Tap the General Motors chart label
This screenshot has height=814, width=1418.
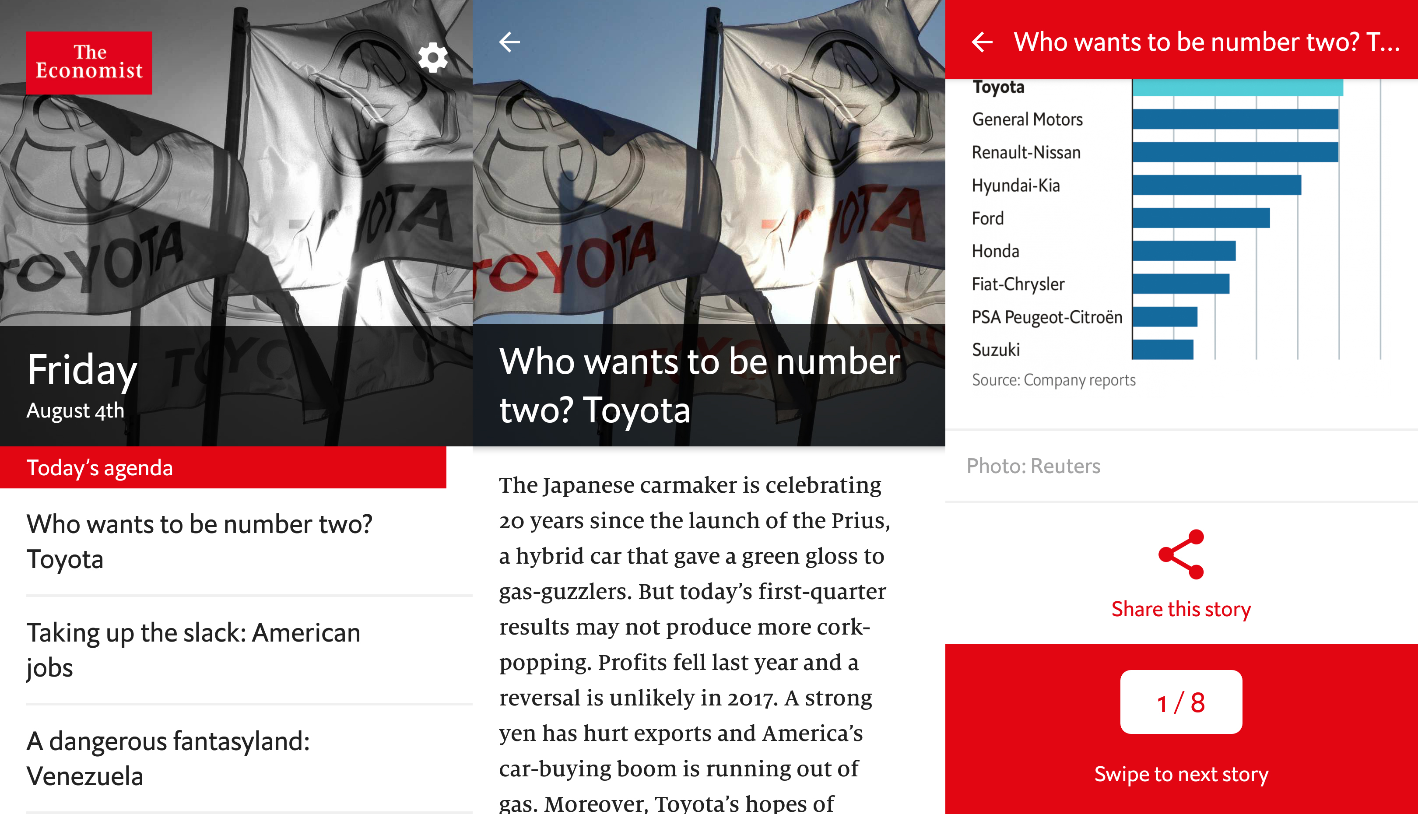pos(1027,119)
